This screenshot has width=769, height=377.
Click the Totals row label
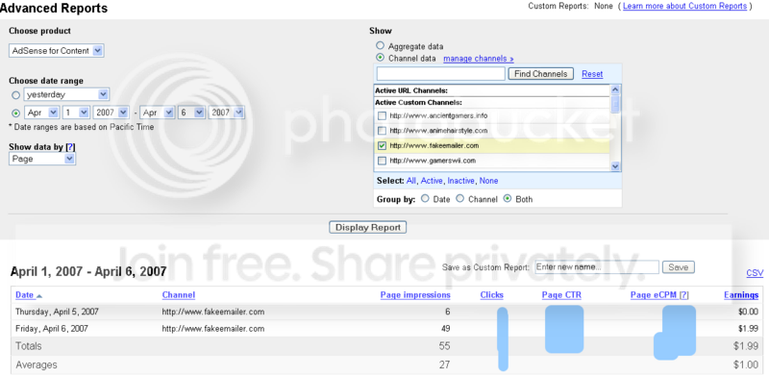[x=29, y=346]
